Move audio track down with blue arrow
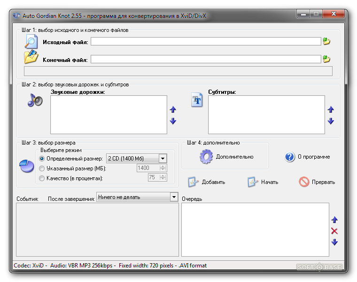The image size is (357, 282). pos(173,121)
